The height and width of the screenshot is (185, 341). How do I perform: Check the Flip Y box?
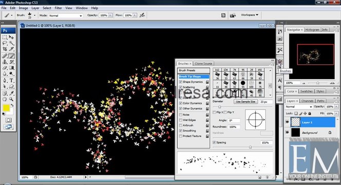[225, 113]
